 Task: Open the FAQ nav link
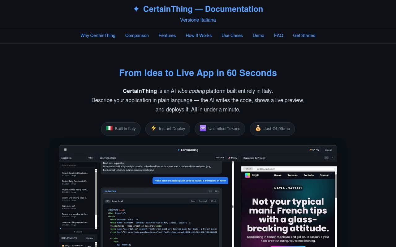coord(278,36)
